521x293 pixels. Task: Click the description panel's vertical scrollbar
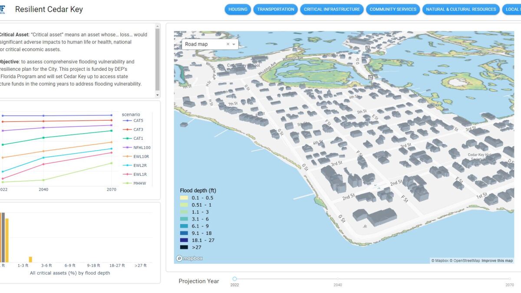click(158, 59)
